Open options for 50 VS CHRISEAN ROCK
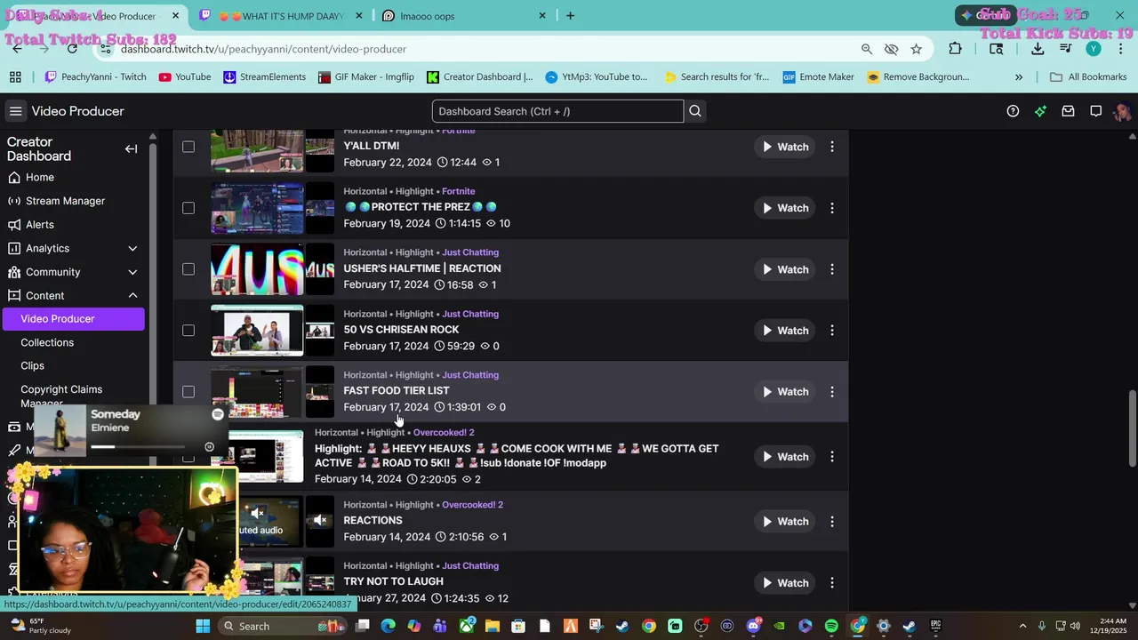 click(832, 331)
